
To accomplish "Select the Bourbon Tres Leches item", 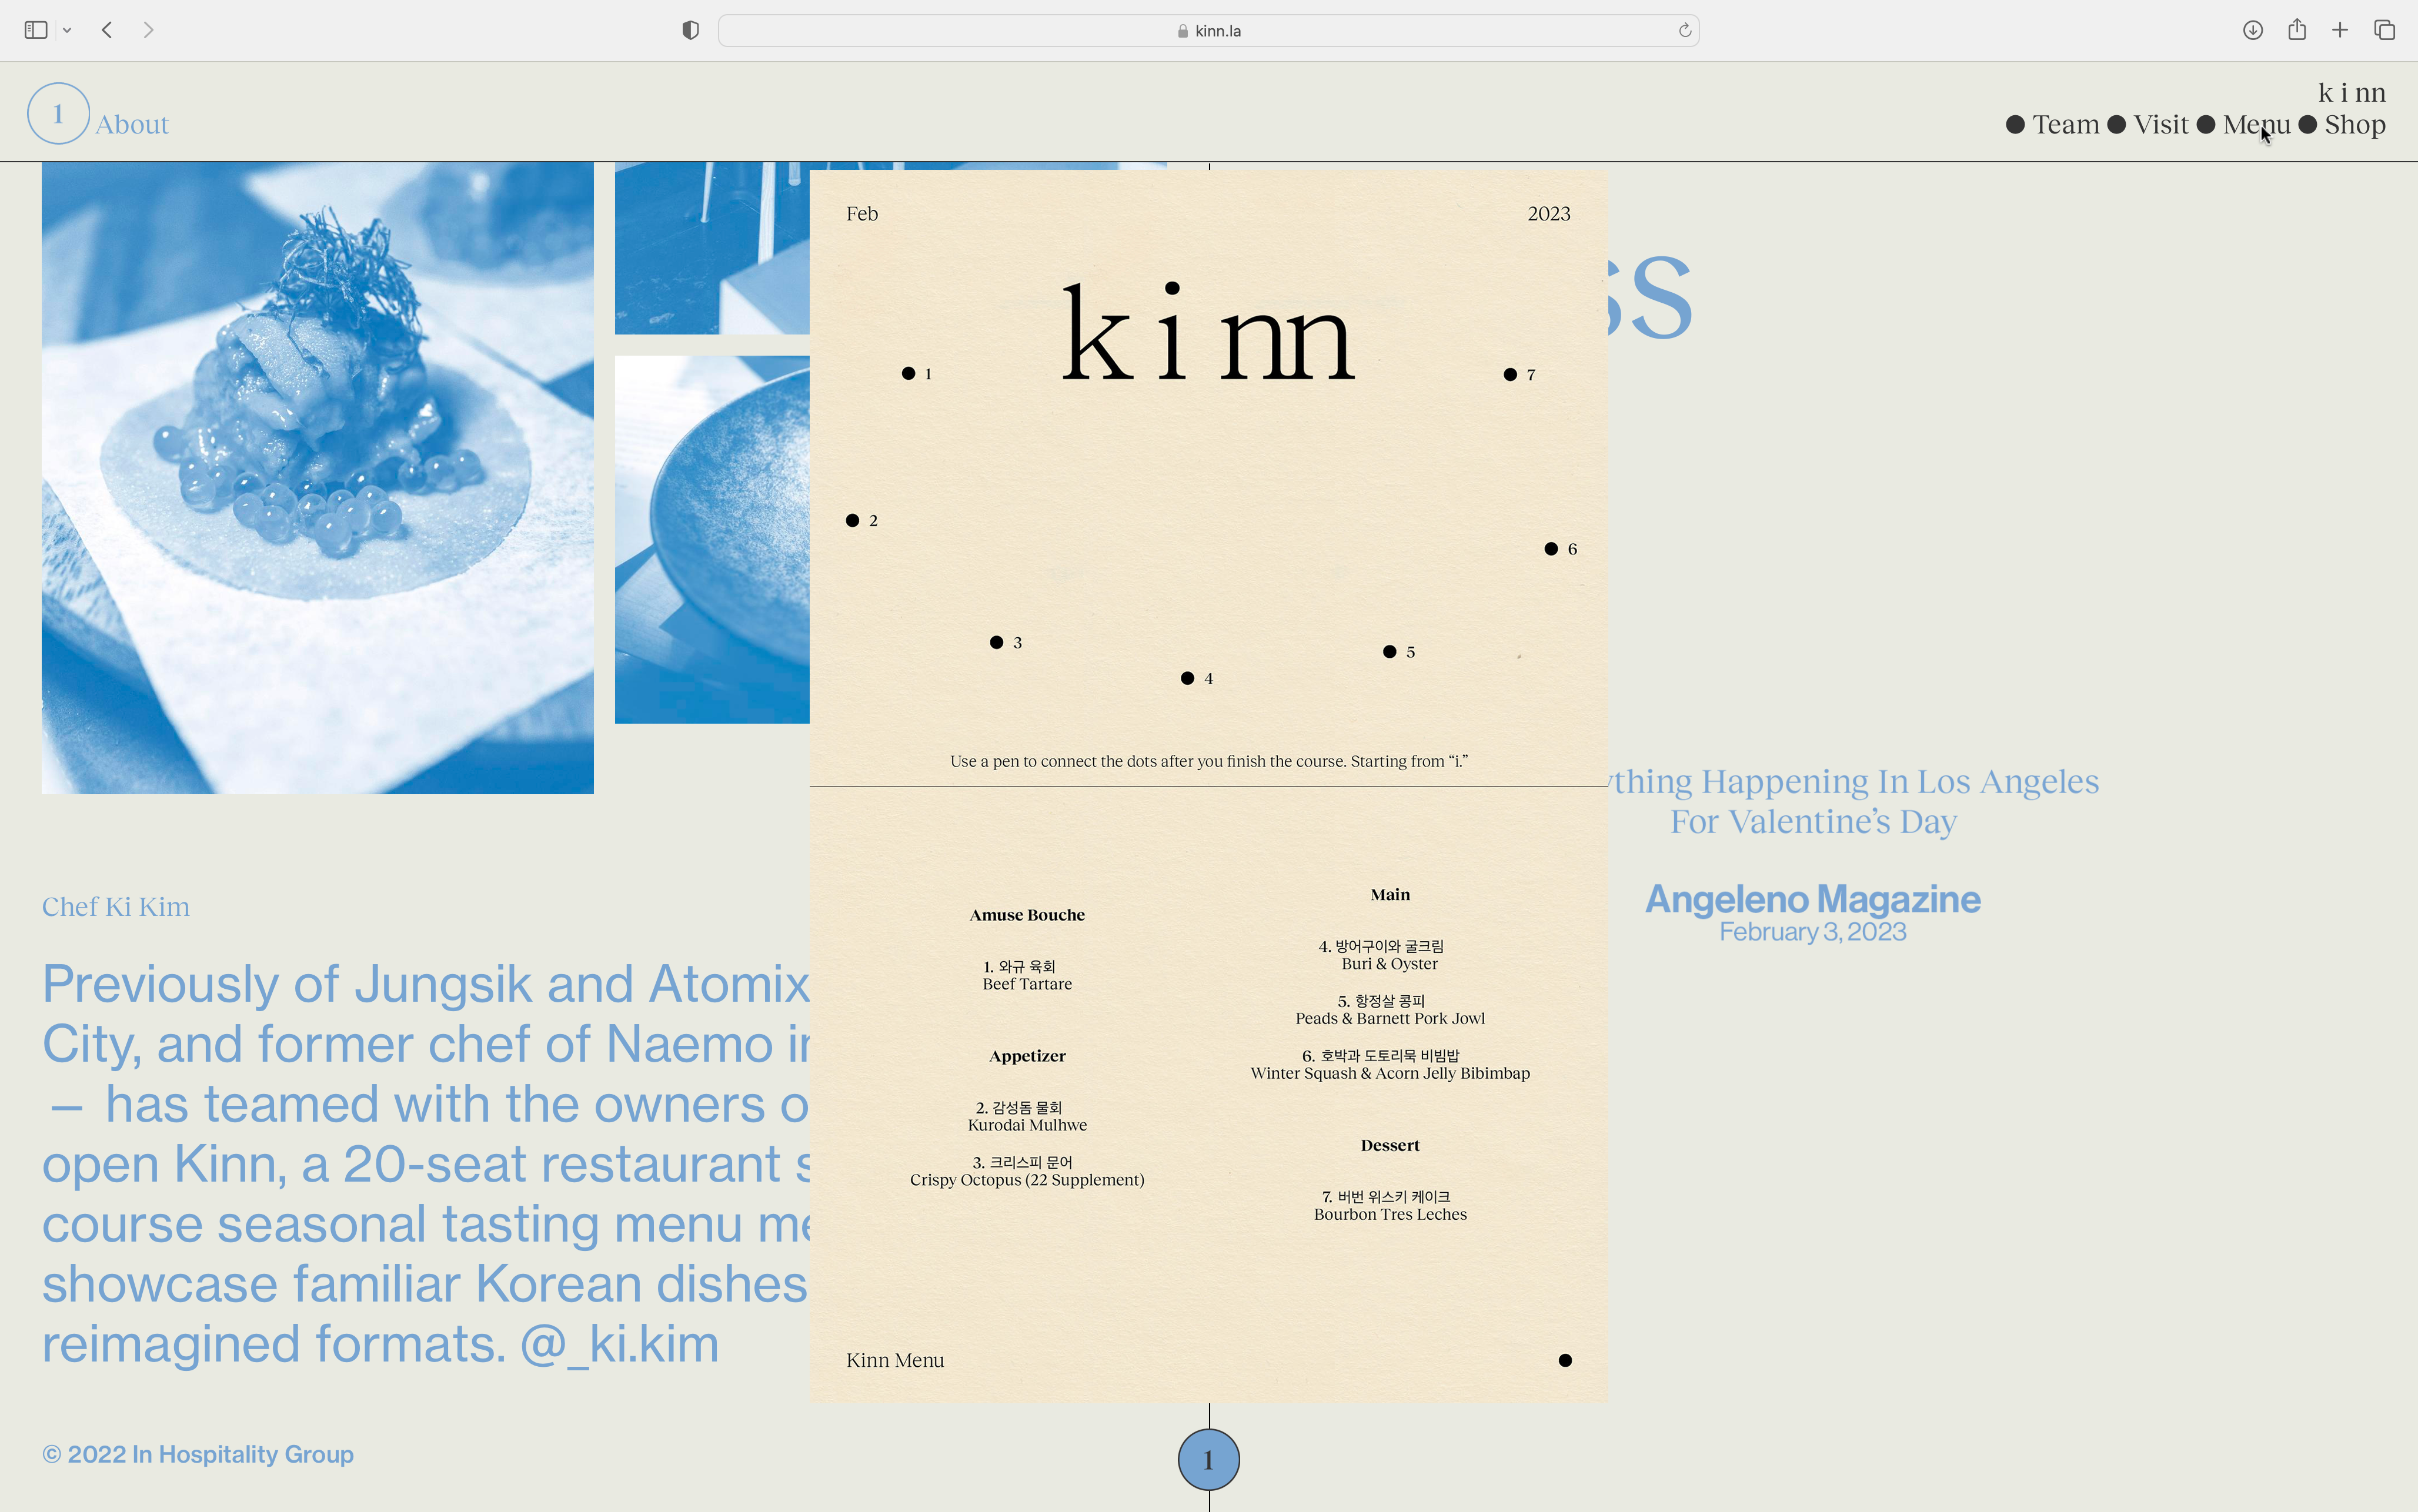I will (1390, 1205).
